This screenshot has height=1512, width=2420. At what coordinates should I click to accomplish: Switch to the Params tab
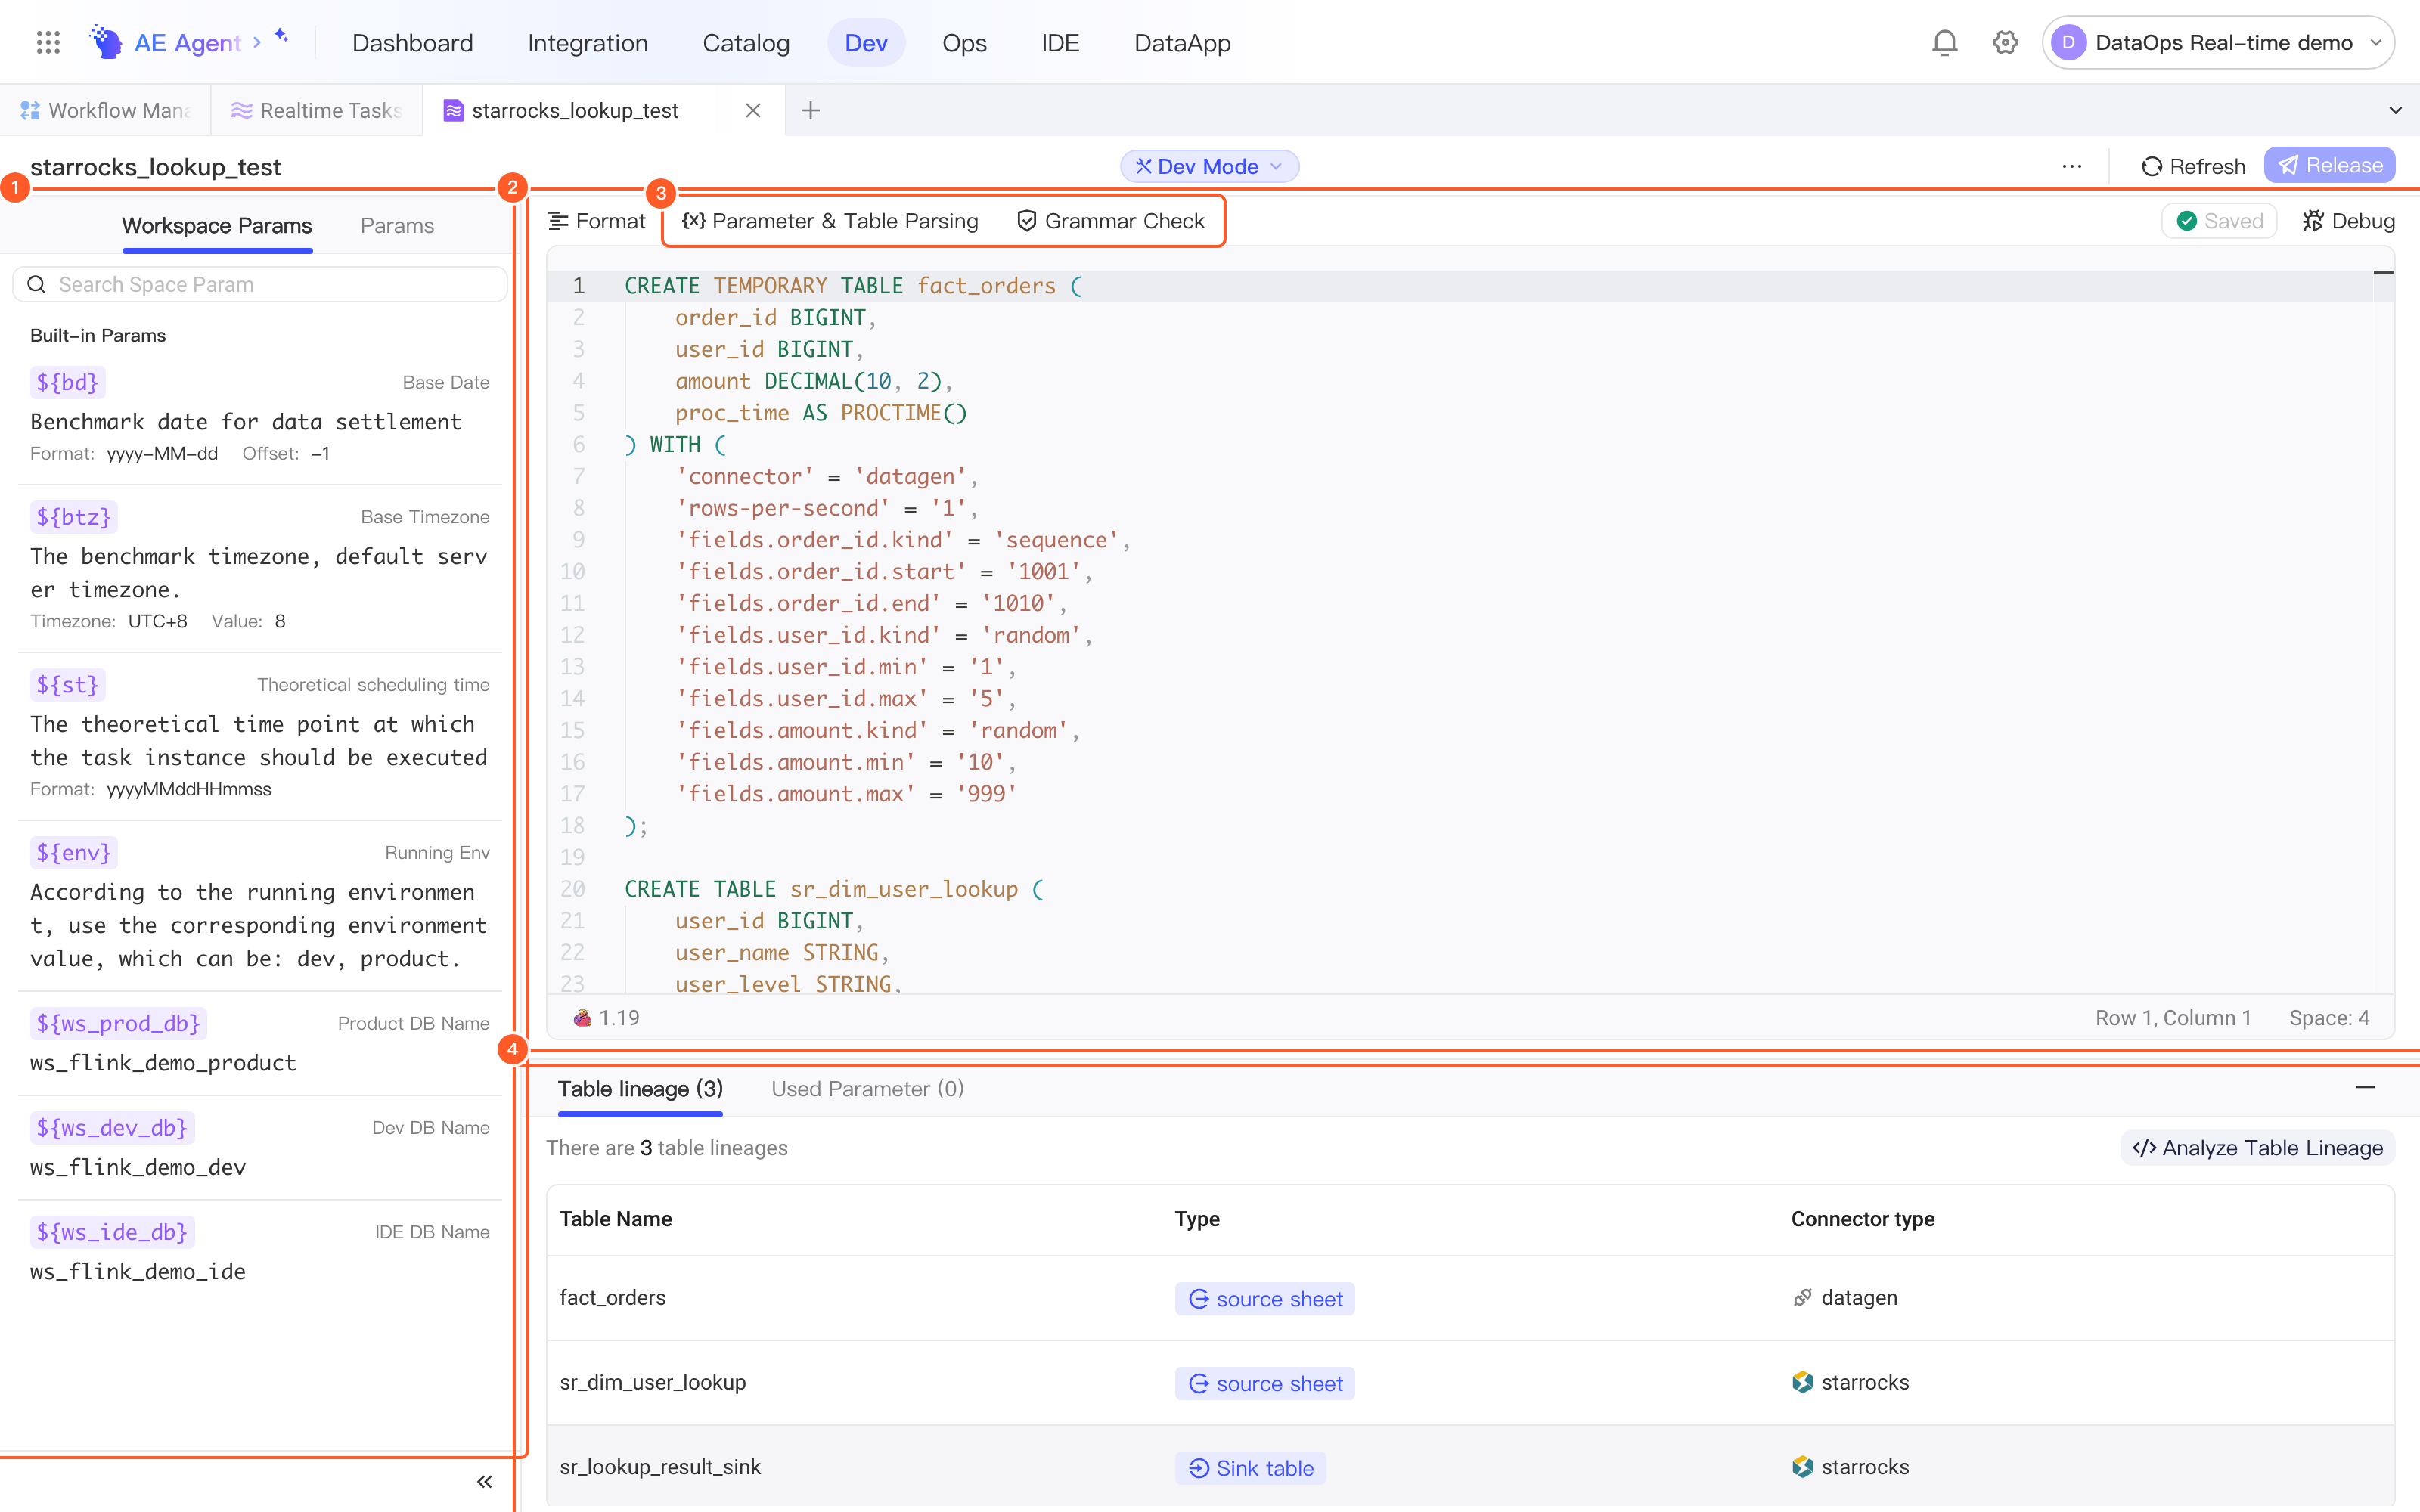pyautogui.click(x=397, y=225)
